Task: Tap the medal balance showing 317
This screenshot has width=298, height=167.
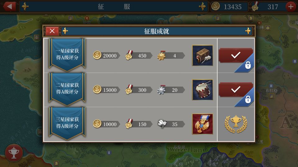Action: [x=269, y=7]
